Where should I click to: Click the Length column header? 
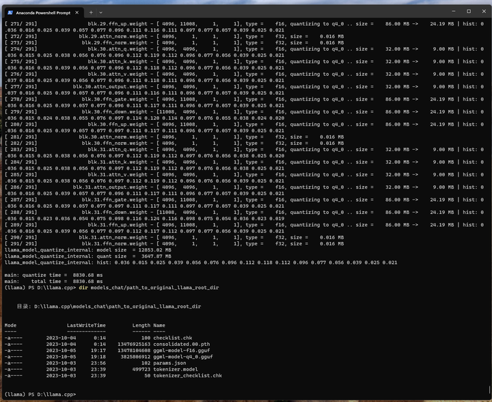click(x=141, y=325)
